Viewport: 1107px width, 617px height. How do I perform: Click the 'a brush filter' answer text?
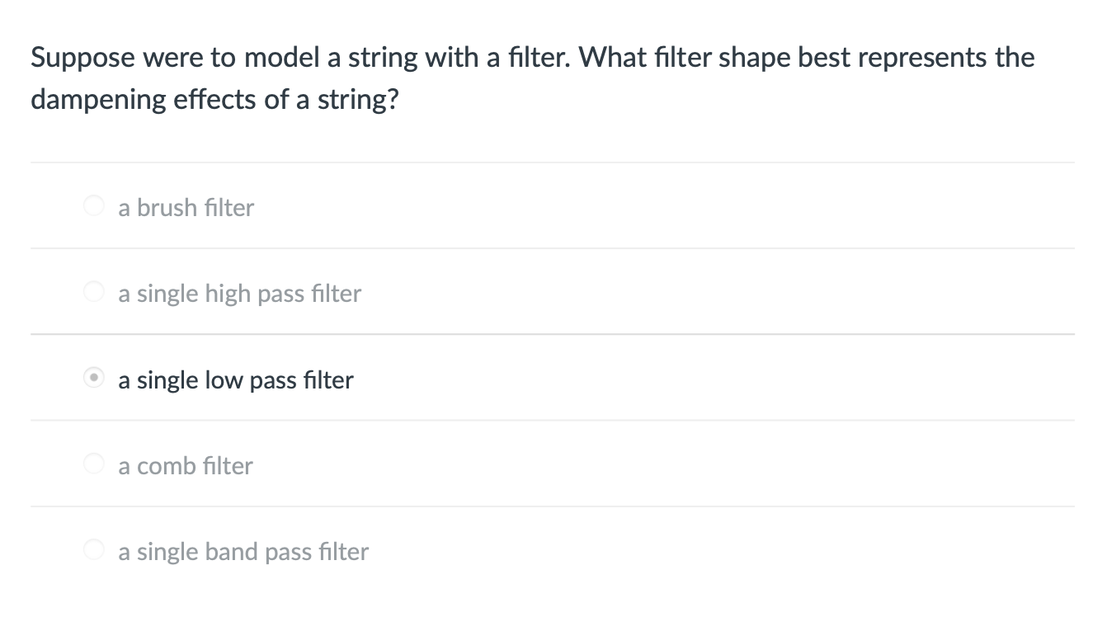click(x=185, y=208)
